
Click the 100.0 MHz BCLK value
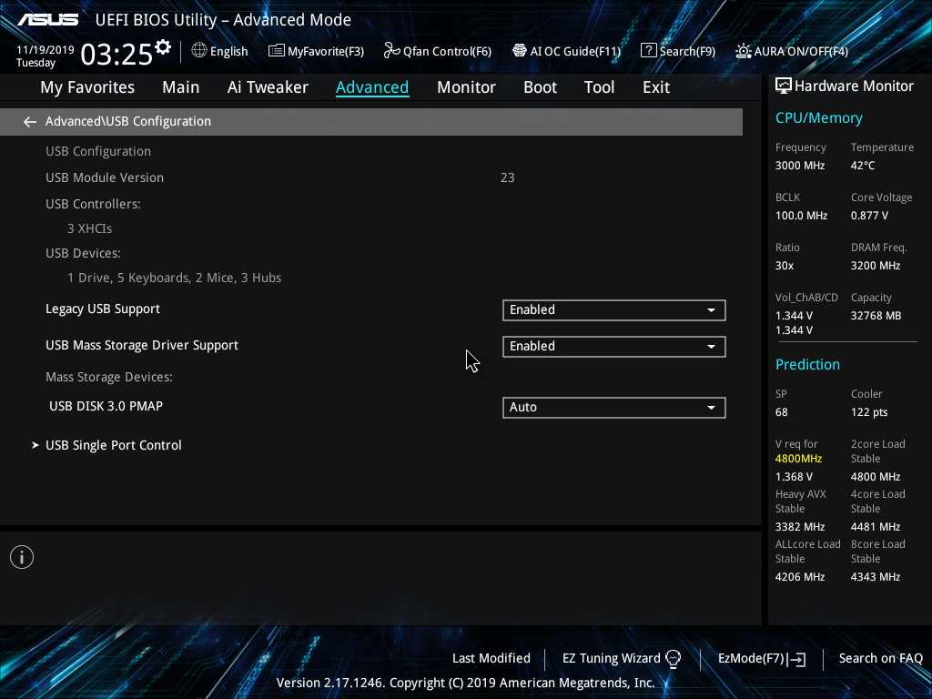[801, 216]
